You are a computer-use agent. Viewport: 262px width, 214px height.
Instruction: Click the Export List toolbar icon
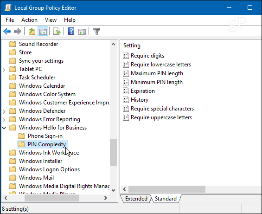click(x=57, y=31)
